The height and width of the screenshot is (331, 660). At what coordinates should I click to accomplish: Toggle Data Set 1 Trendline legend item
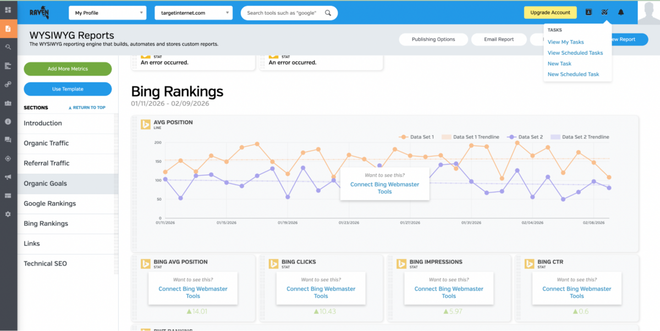click(x=471, y=137)
